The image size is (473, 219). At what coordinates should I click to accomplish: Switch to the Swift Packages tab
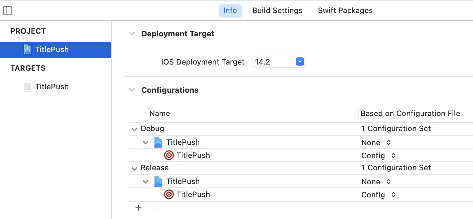coord(345,11)
